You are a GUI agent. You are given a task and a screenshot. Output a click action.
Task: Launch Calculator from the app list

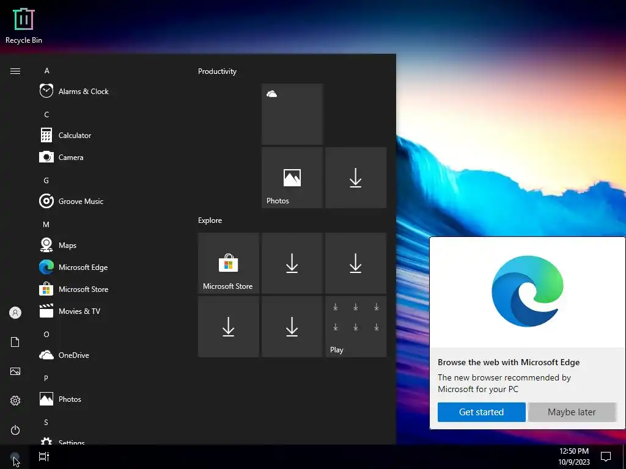(65, 135)
